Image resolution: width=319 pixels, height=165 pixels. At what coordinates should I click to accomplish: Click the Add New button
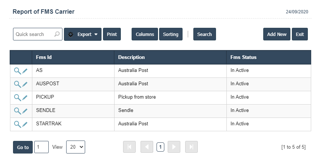277,34
